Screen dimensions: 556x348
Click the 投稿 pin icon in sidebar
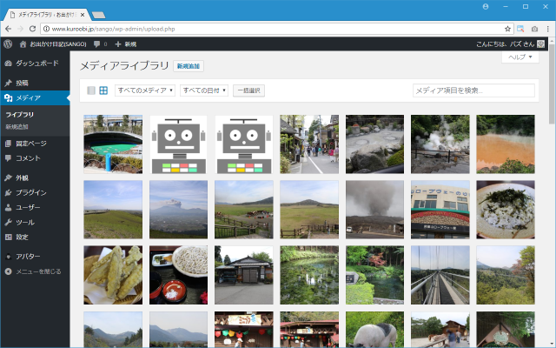[x=9, y=83]
